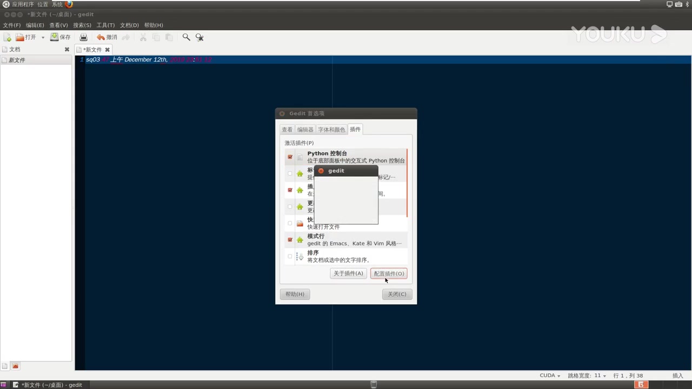Open search using the magnifier toolbar icon

[x=186, y=37]
